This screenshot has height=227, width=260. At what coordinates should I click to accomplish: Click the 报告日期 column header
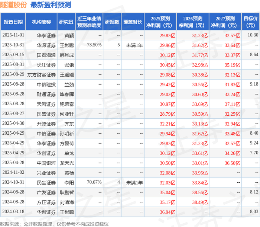point(13,22)
